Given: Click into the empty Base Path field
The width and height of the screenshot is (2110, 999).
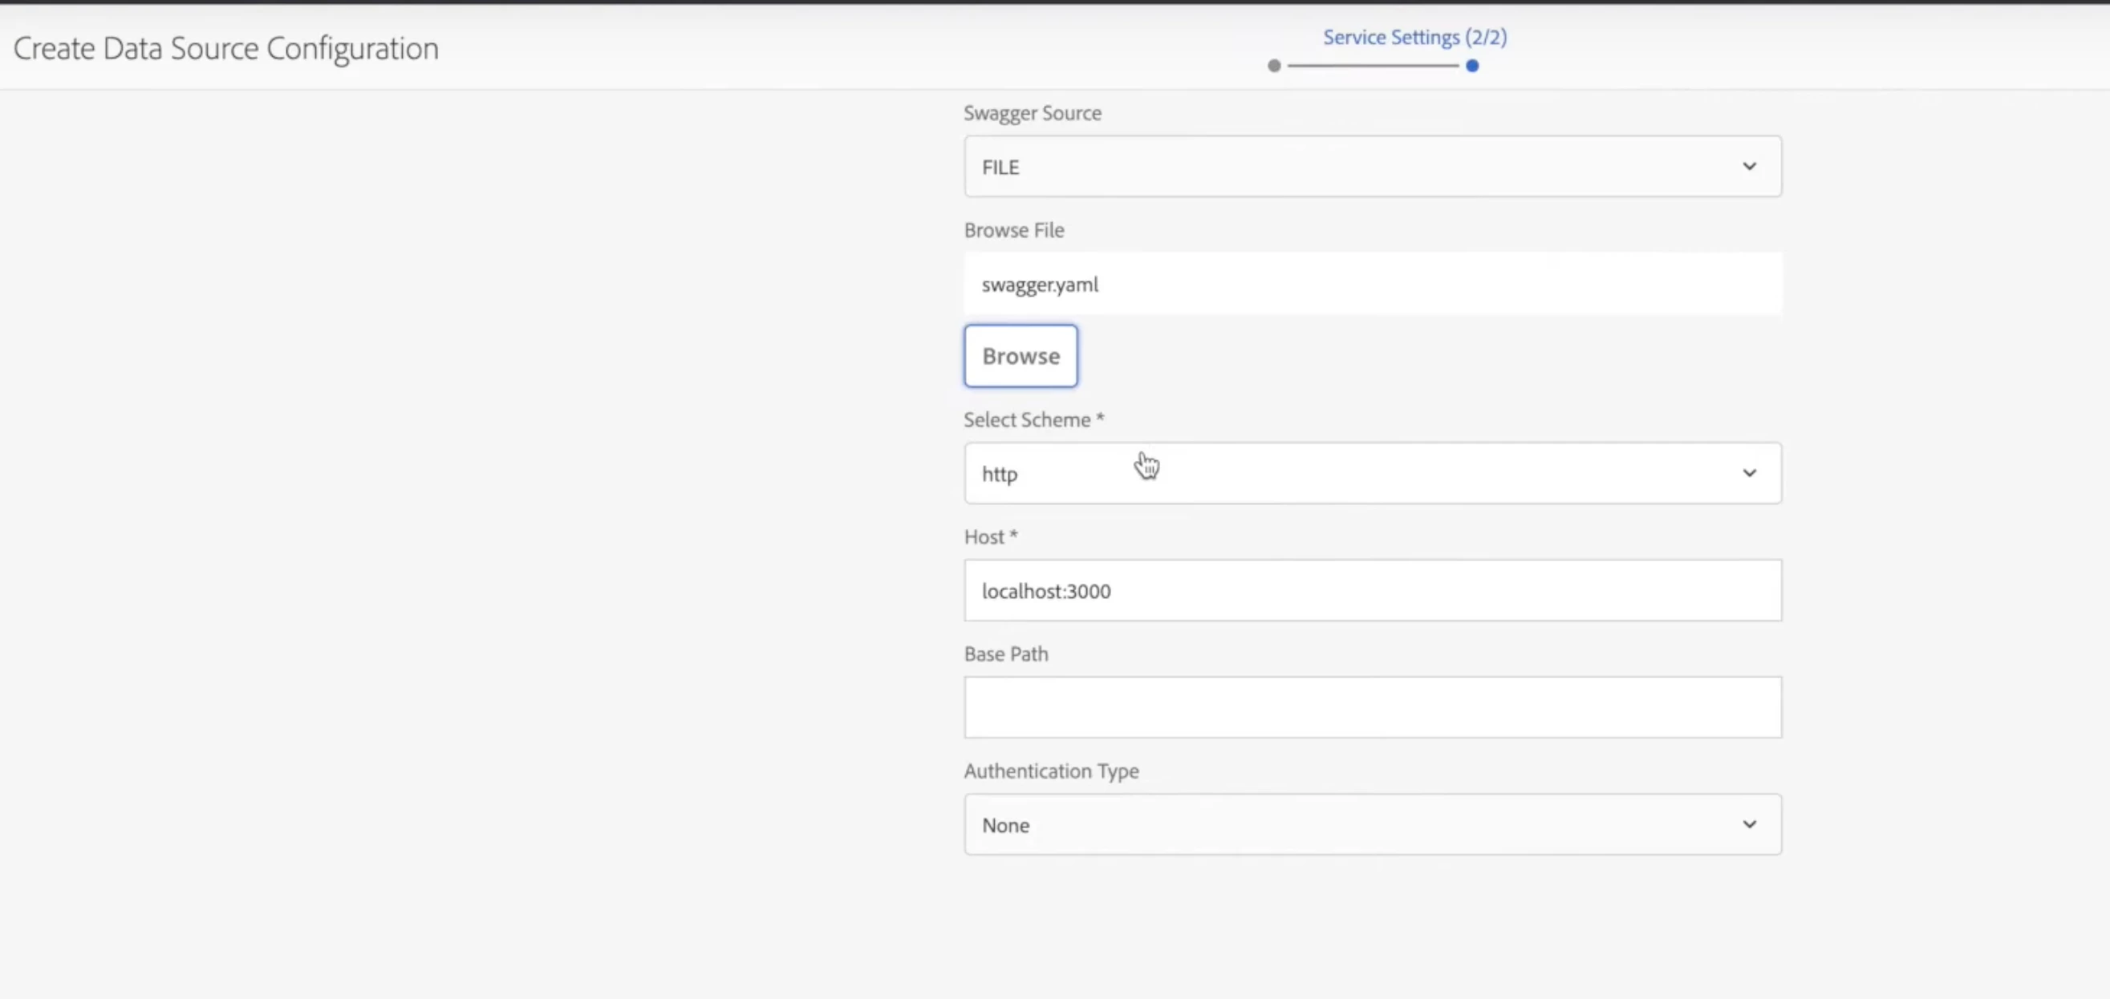Looking at the screenshot, I should click(x=1371, y=707).
